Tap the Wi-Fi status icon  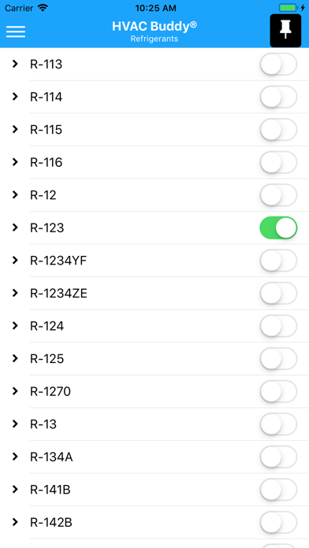(x=43, y=8)
